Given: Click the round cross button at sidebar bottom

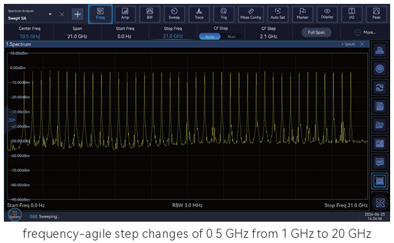Looking at the screenshot, I should tap(380, 202).
